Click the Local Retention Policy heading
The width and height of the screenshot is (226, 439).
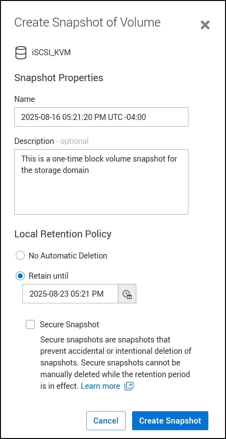pyautogui.click(x=63, y=234)
